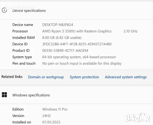
Task: Click the 2.10 GHz processor speed
Action: [x=130, y=31]
